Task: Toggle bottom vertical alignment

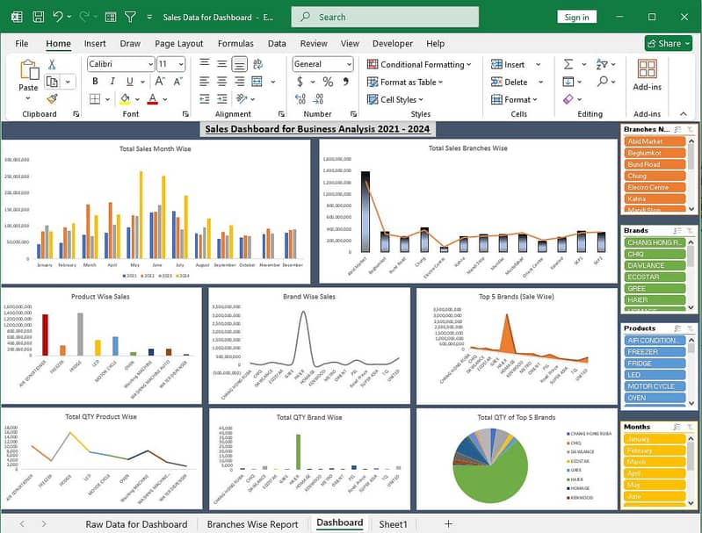Action: 240,64
